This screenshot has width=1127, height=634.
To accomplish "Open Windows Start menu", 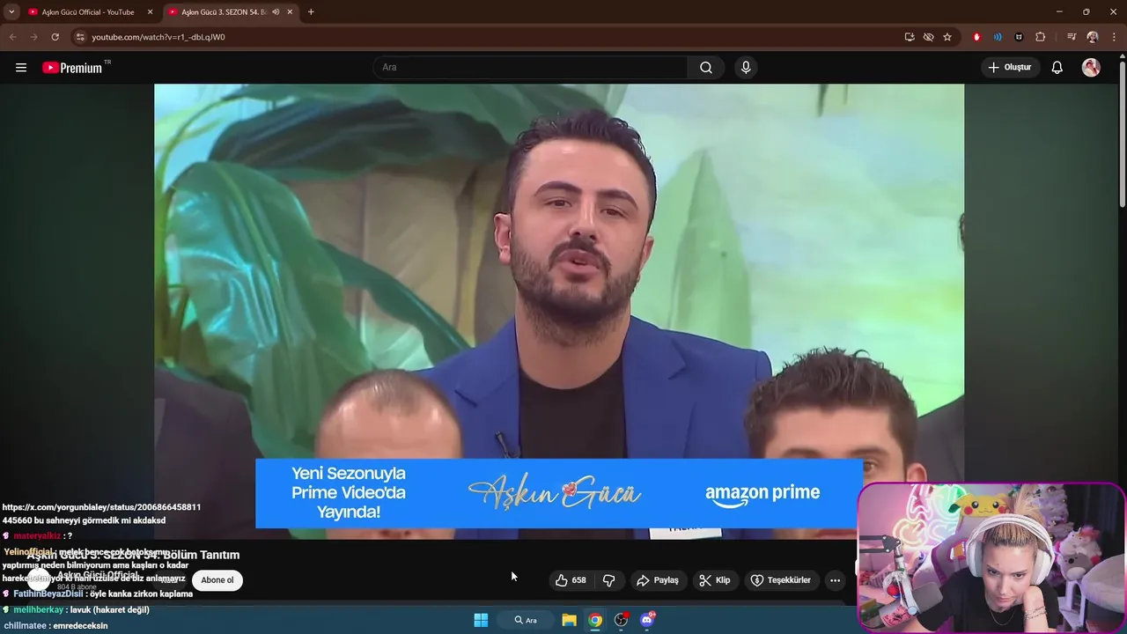I will 481,620.
